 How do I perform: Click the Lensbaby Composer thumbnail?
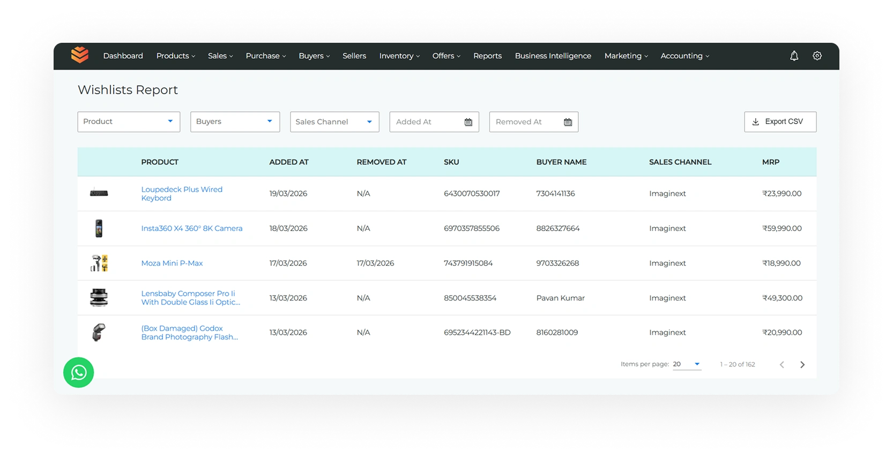[x=99, y=297]
